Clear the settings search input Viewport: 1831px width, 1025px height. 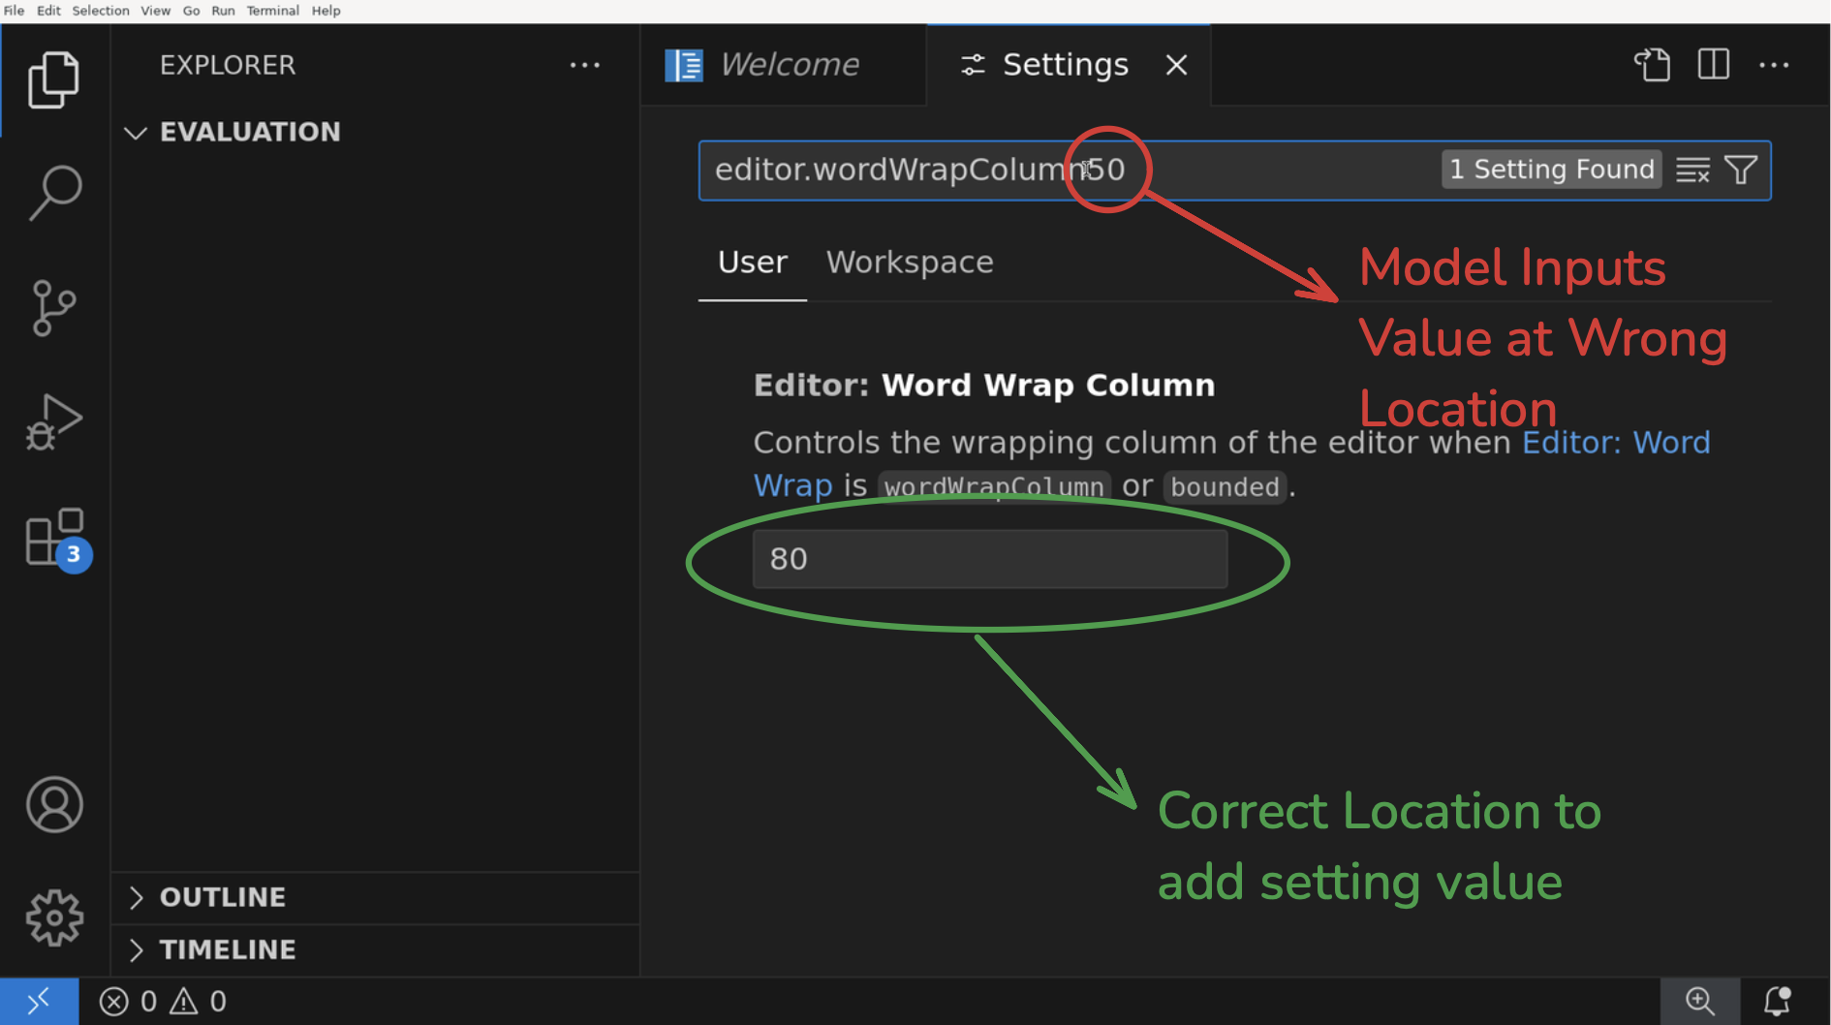(1692, 171)
